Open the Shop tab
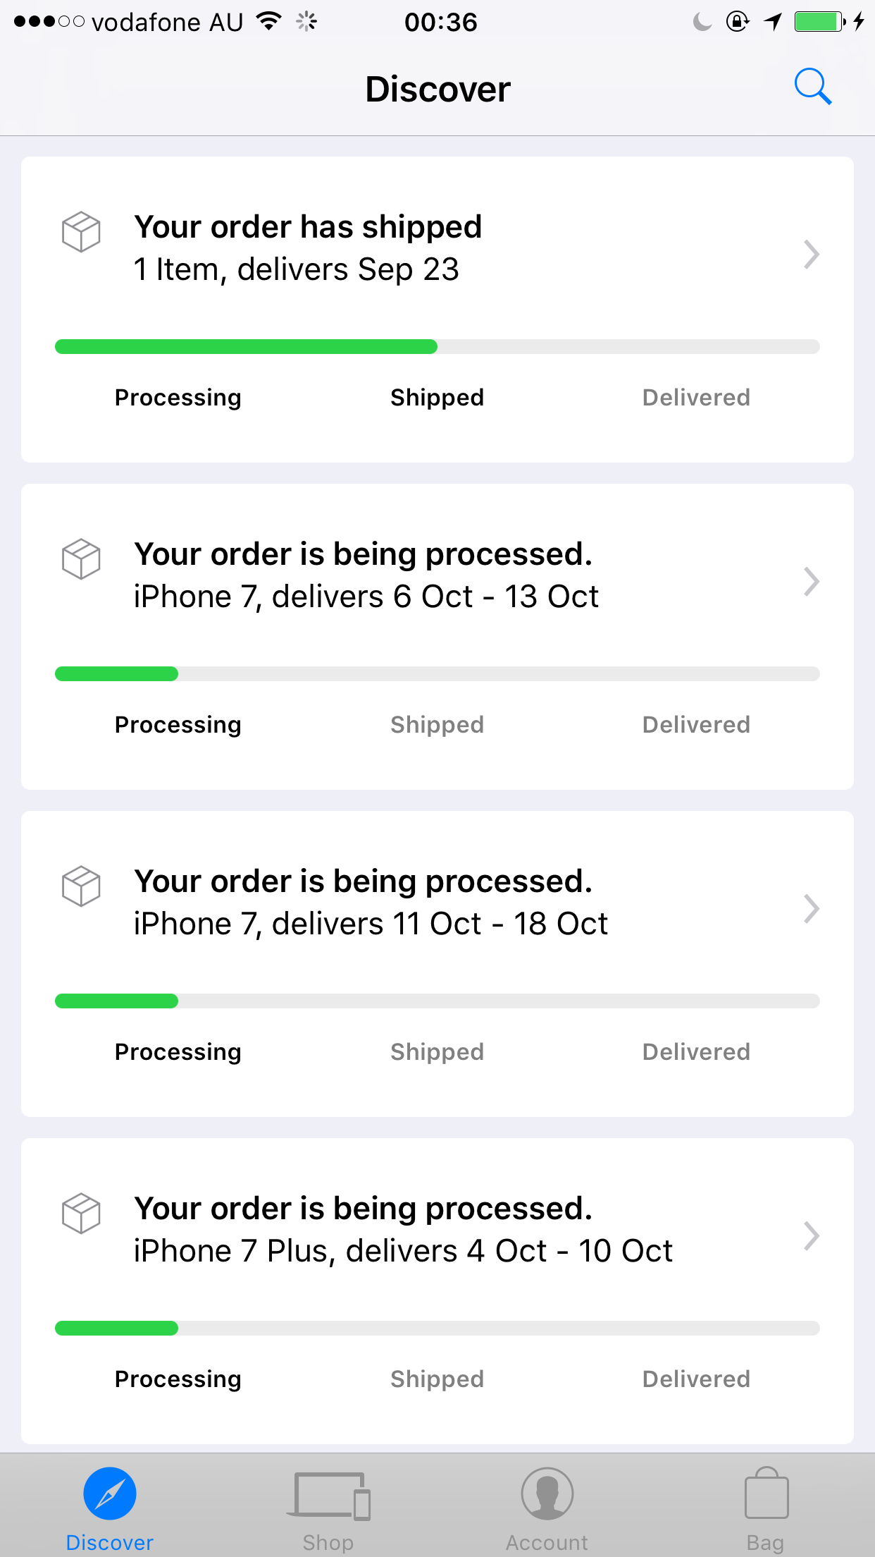This screenshot has width=875, height=1557. [x=328, y=1510]
